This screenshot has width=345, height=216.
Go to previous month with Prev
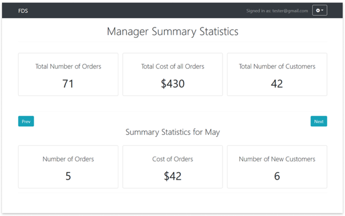tap(26, 121)
